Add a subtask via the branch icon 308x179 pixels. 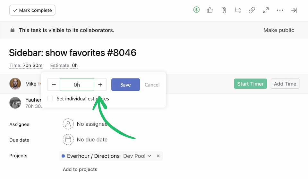[x=238, y=10]
